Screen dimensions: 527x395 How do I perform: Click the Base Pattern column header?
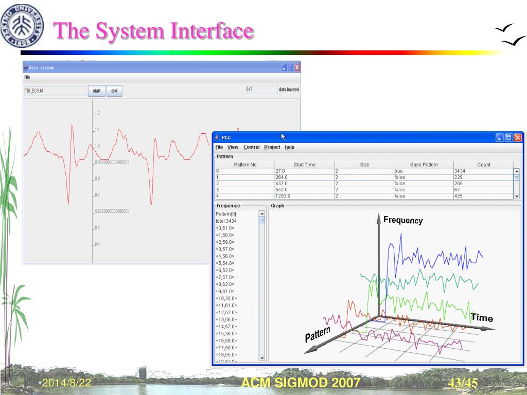tap(424, 165)
